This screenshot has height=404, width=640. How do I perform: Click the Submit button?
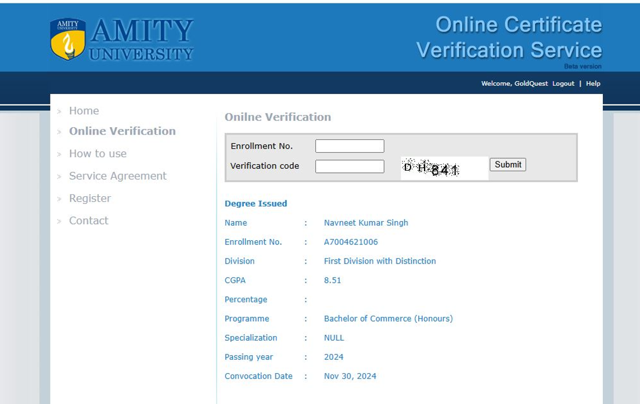click(x=508, y=164)
